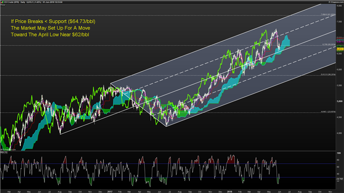The height and width of the screenshot is (193, 344).
Task: Click the magenta indicator price tag
Action: (340, 41)
